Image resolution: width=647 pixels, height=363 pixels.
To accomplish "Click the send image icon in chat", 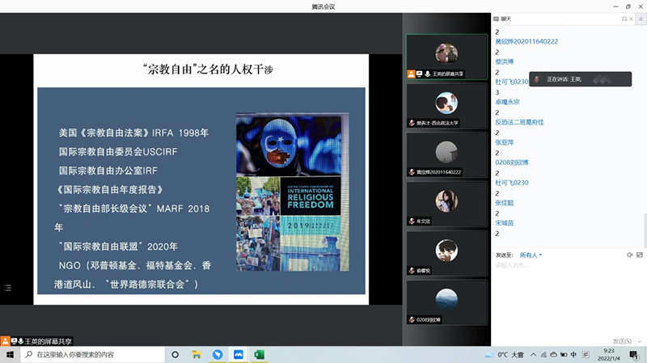I will [640, 255].
